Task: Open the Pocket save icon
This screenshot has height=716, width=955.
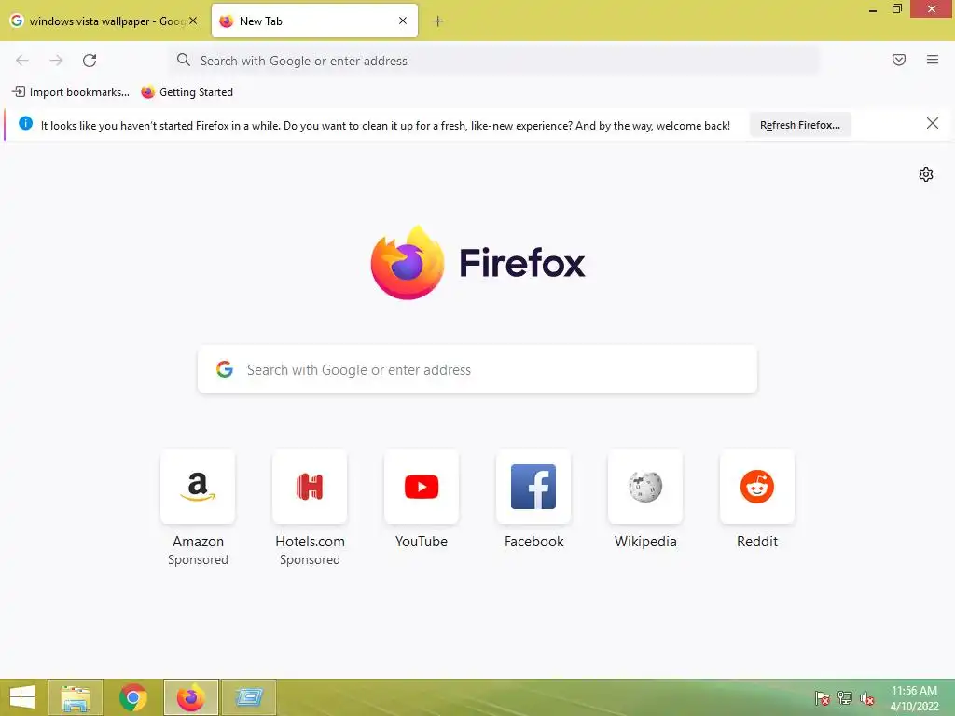Action: [899, 60]
